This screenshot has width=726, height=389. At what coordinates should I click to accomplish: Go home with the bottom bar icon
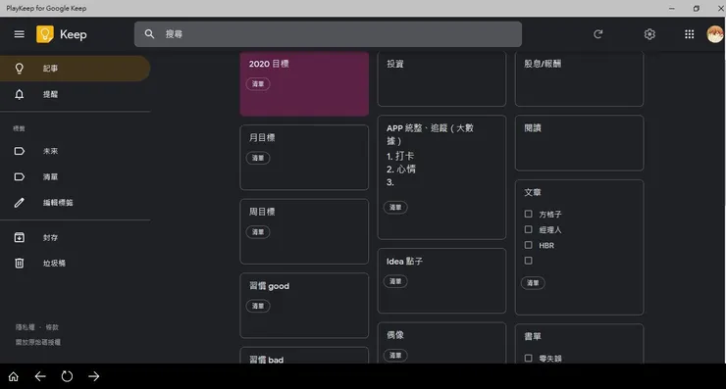[x=14, y=376]
